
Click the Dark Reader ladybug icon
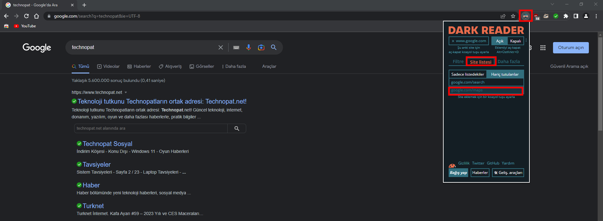452,165
